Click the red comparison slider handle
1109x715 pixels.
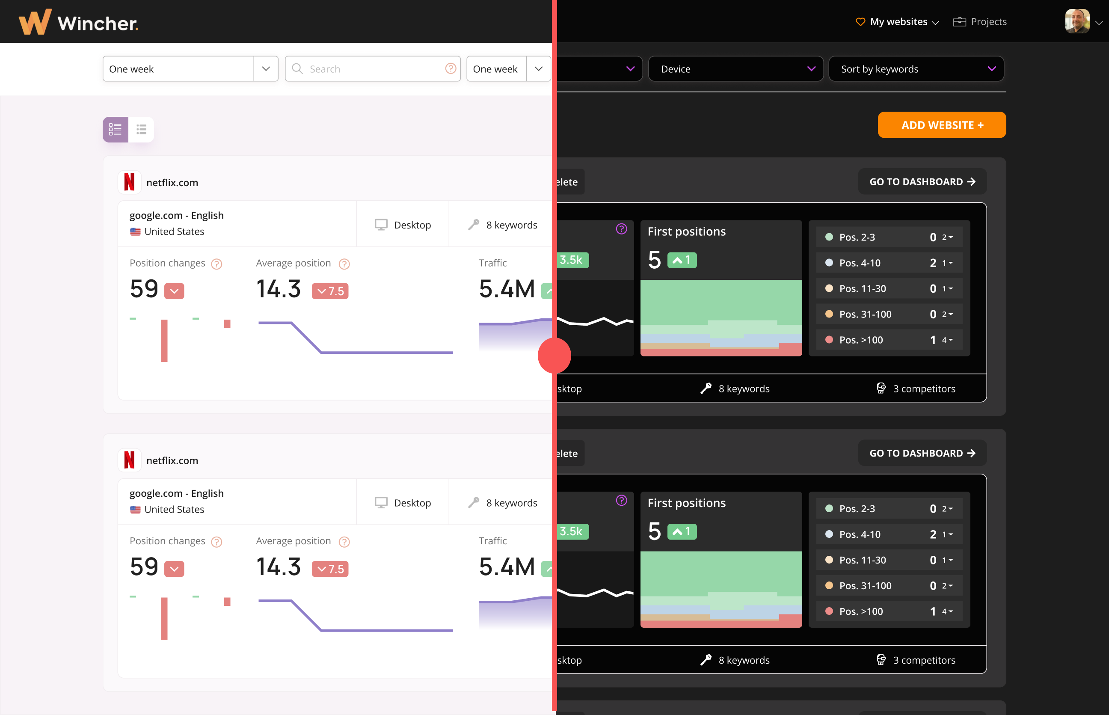[554, 356]
